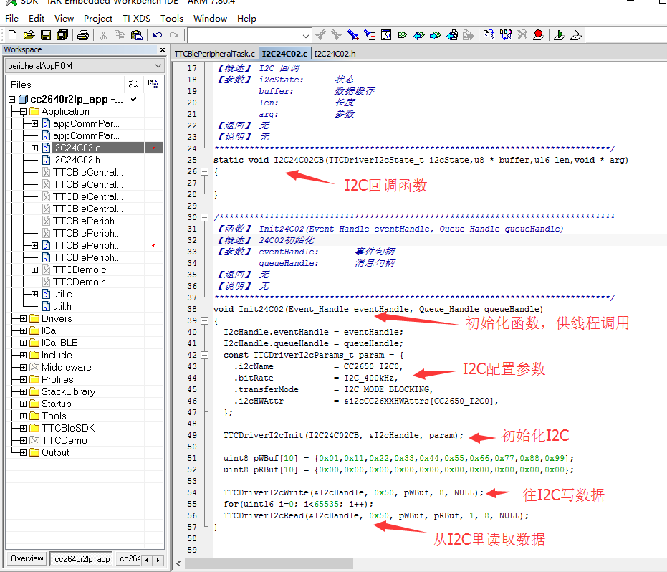Click the Save All toolbar icon
The height and width of the screenshot is (572, 667).
point(62,35)
